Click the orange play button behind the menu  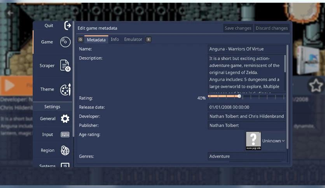click(10, 85)
